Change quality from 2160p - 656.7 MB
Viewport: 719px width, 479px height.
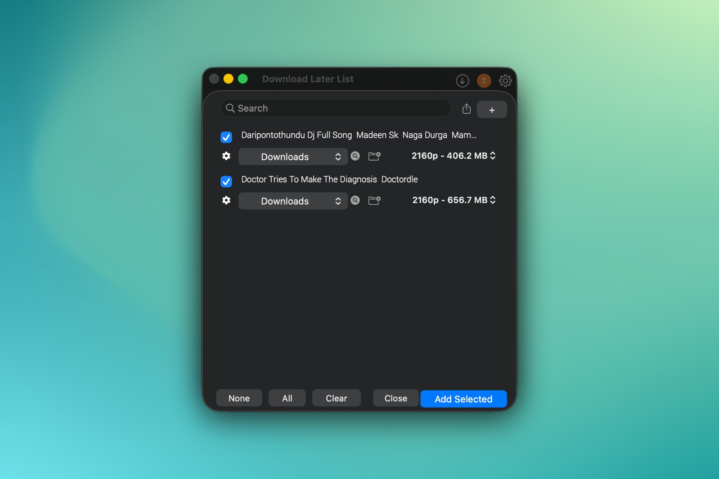click(454, 200)
